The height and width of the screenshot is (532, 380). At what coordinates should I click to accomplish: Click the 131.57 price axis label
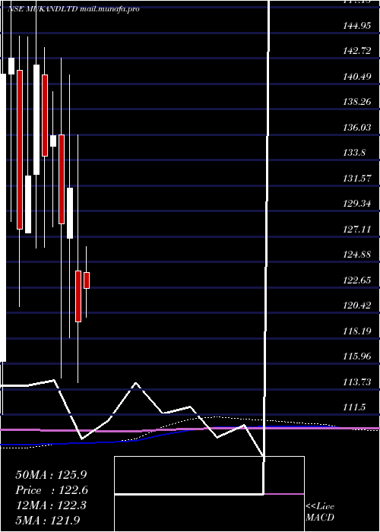click(x=357, y=178)
